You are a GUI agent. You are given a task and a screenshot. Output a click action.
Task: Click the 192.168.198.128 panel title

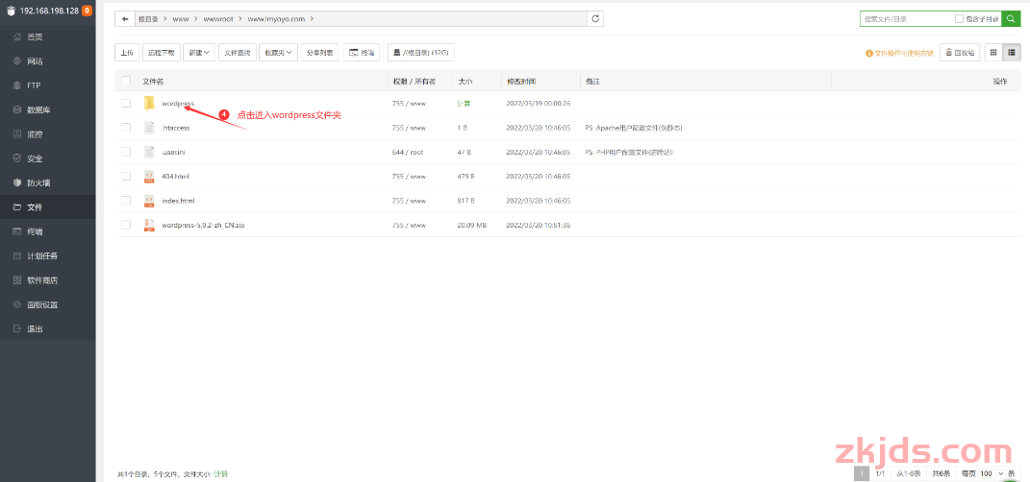tap(49, 11)
